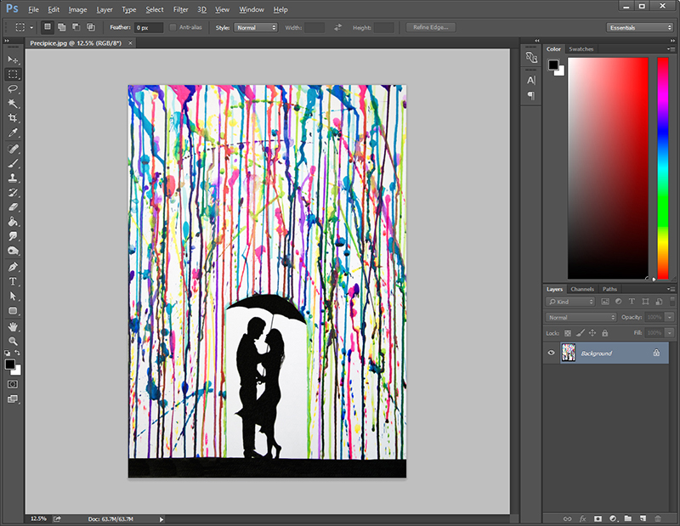Open the layer blend mode dropdown

point(581,318)
